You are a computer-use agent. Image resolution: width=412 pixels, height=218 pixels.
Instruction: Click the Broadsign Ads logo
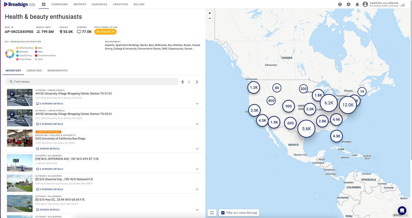(x=19, y=4)
